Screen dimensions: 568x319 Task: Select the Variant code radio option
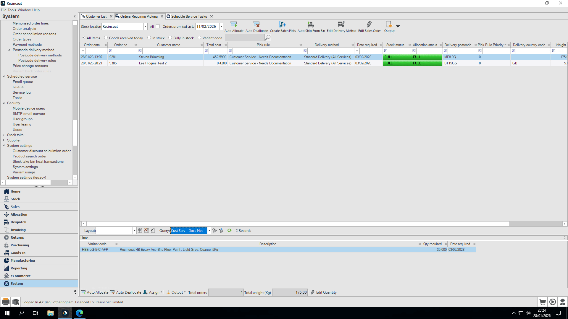pos(199,38)
